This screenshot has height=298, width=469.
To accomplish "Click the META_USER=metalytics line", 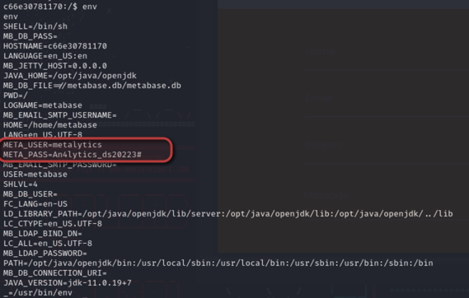I will point(53,145).
